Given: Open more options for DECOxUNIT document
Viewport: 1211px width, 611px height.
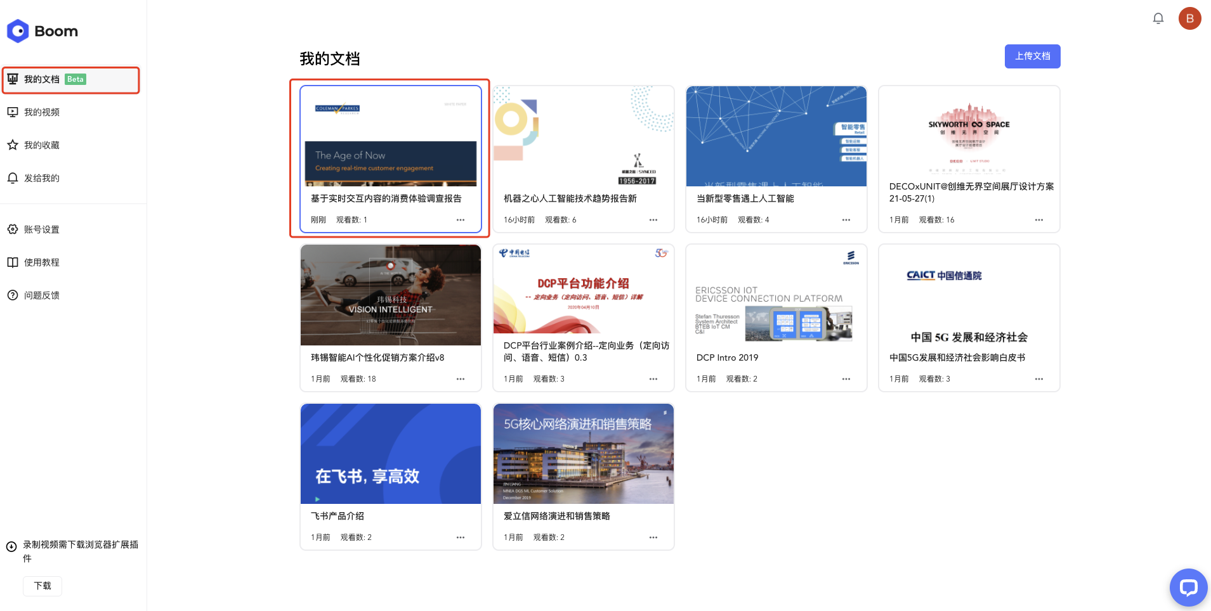Looking at the screenshot, I should coord(1039,220).
